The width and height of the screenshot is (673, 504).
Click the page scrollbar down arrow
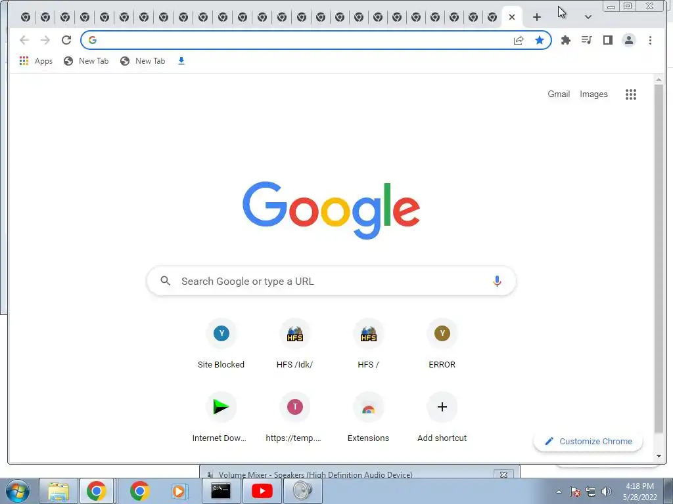pos(659,457)
